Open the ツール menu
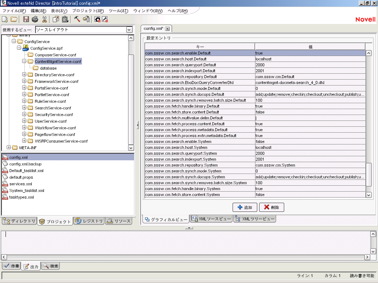Viewport: 378px width, 283px height. tap(118, 11)
